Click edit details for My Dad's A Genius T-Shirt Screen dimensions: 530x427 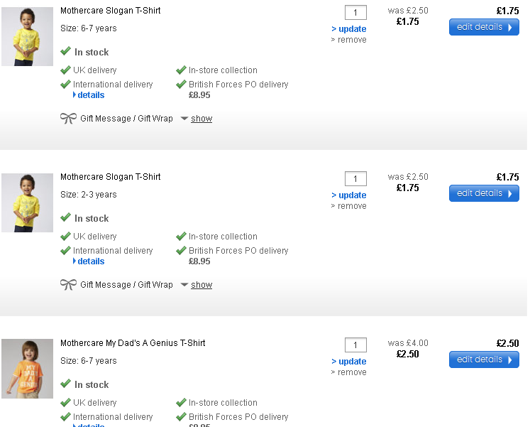click(x=484, y=360)
